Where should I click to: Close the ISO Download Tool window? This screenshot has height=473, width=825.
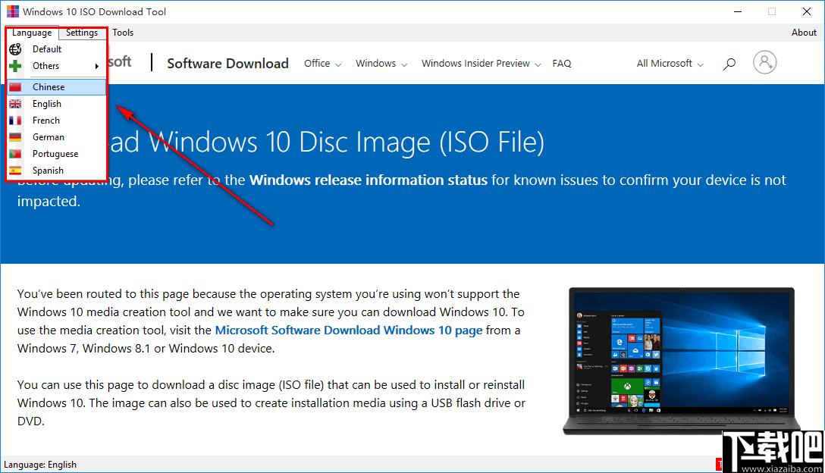coord(807,11)
